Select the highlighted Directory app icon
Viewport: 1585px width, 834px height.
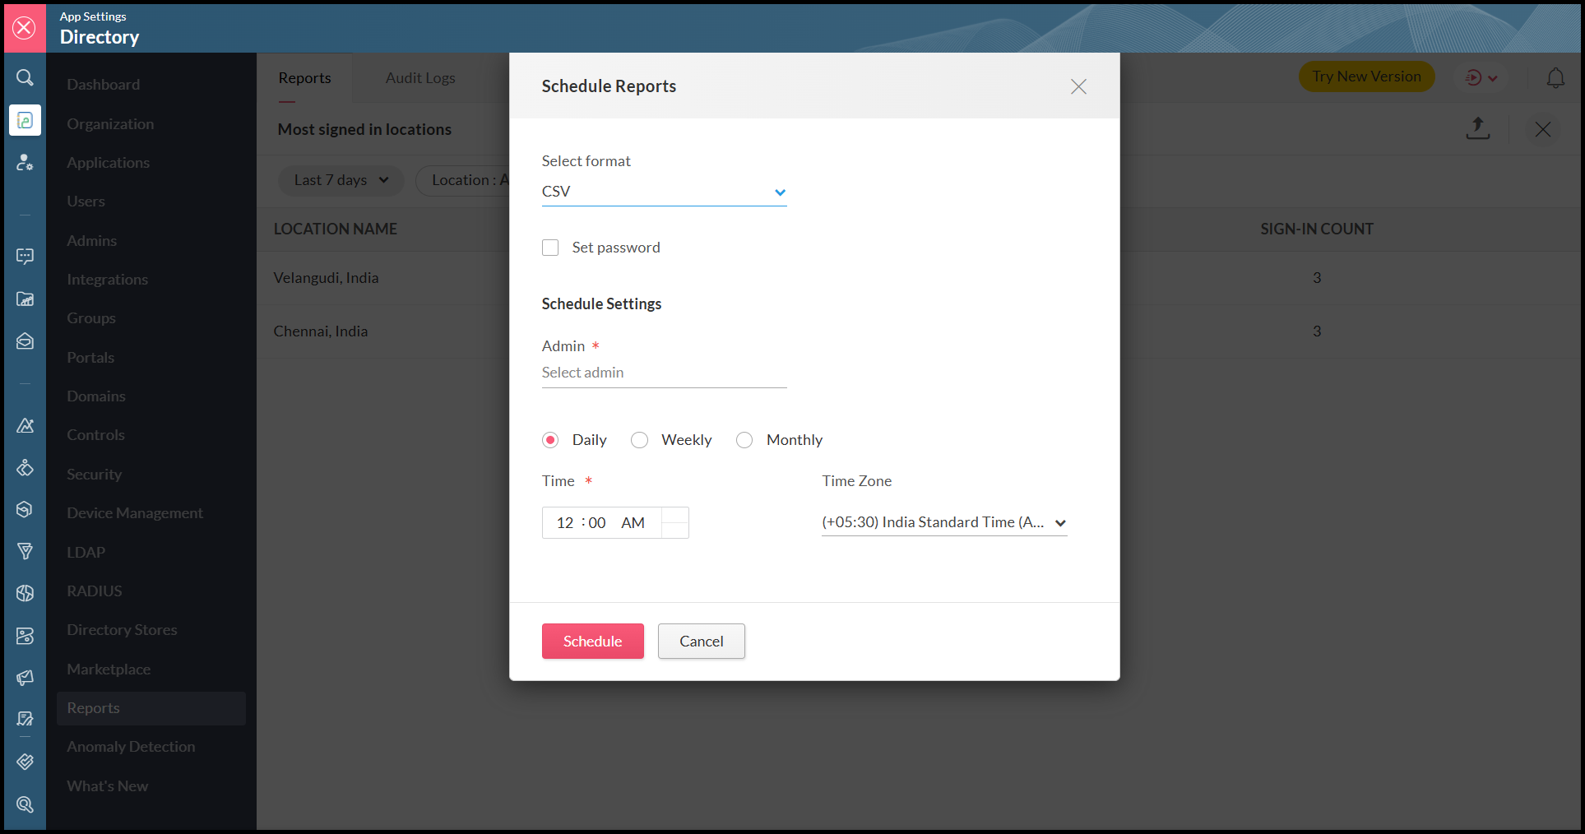25,120
